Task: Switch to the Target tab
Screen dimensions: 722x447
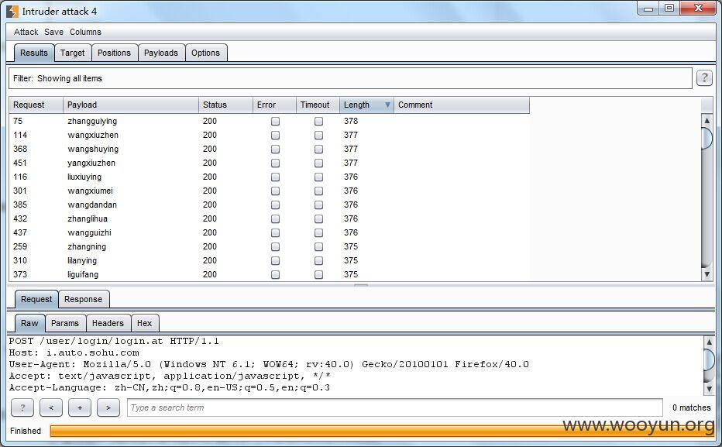Action: (x=73, y=53)
